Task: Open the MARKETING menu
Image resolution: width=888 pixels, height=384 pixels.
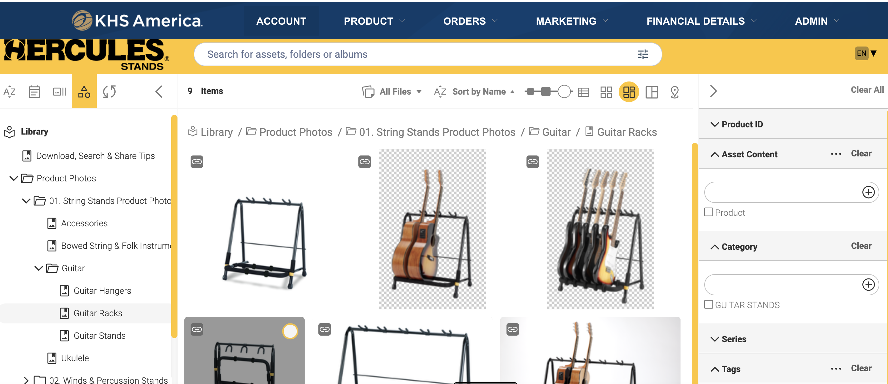Action: (571, 21)
